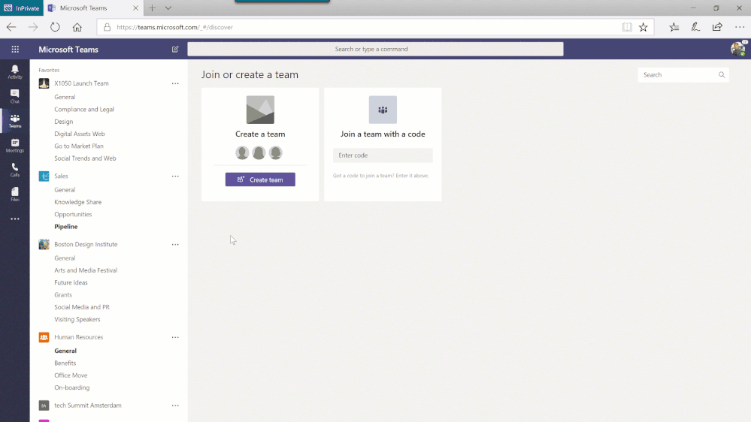Open more options for X1050 Launch Team
751x422 pixels.
coord(175,84)
